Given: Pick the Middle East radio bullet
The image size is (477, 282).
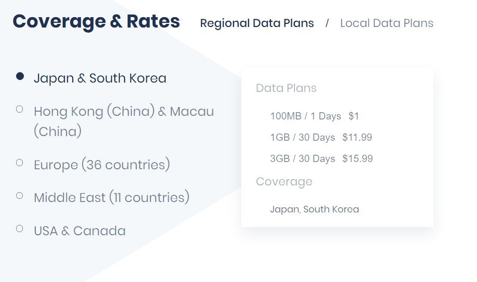Looking at the screenshot, I should 20,195.
